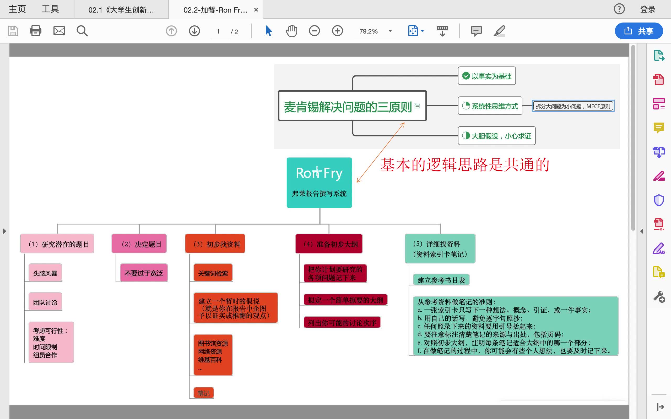Viewport: 671px width, 419px height.
Task: Open Create PDF tool in sidebar
Action: 659,79
